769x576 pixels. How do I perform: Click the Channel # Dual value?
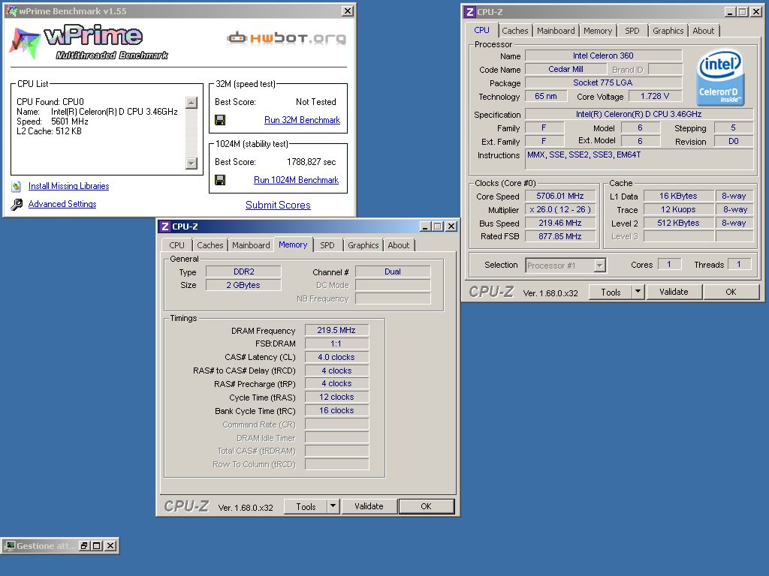pos(393,271)
